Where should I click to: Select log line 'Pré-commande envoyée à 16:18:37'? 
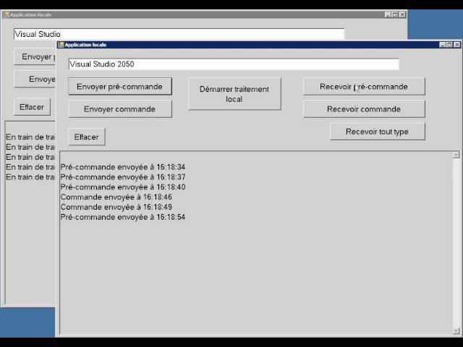coord(123,177)
